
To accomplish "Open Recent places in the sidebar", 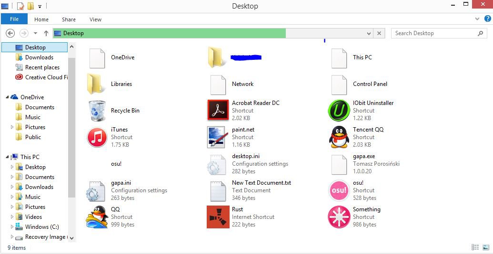I will 37,67.
